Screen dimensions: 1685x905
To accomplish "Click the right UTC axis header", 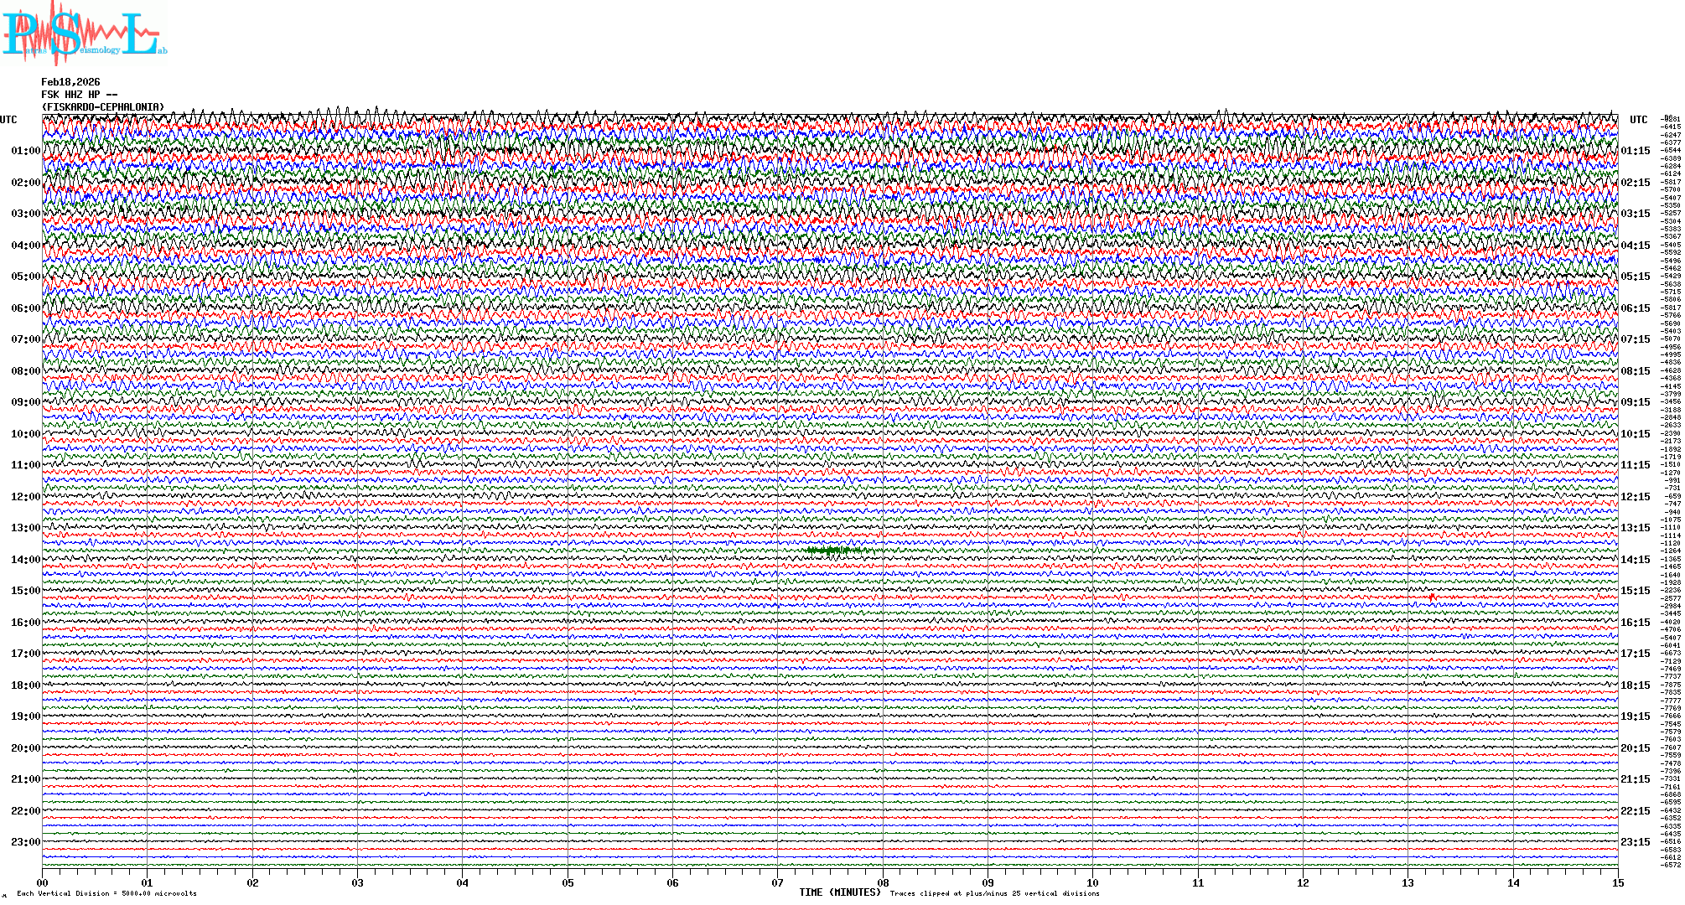I will pyautogui.click(x=1638, y=120).
